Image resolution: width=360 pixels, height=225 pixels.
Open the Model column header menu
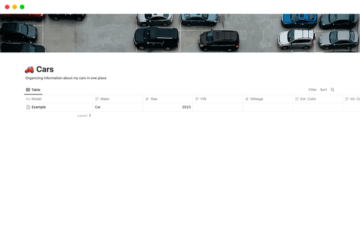click(37, 99)
